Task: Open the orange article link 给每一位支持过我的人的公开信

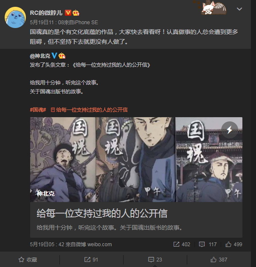Action: [89, 110]
